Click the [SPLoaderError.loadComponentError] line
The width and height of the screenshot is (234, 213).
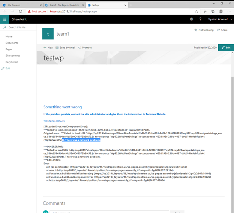tap(66, 127)
